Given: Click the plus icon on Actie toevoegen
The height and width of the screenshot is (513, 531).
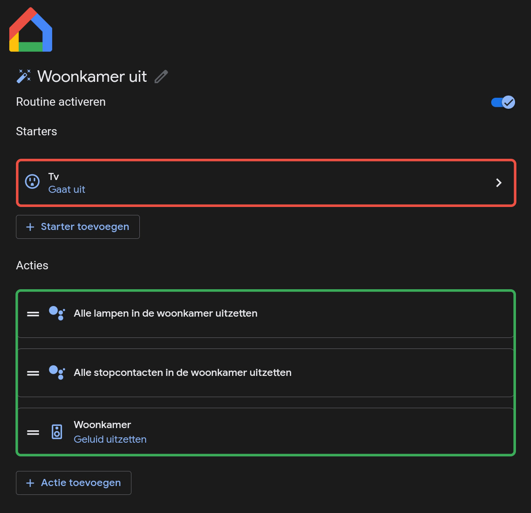Looking at the screenshot, I should pos(30,482).
